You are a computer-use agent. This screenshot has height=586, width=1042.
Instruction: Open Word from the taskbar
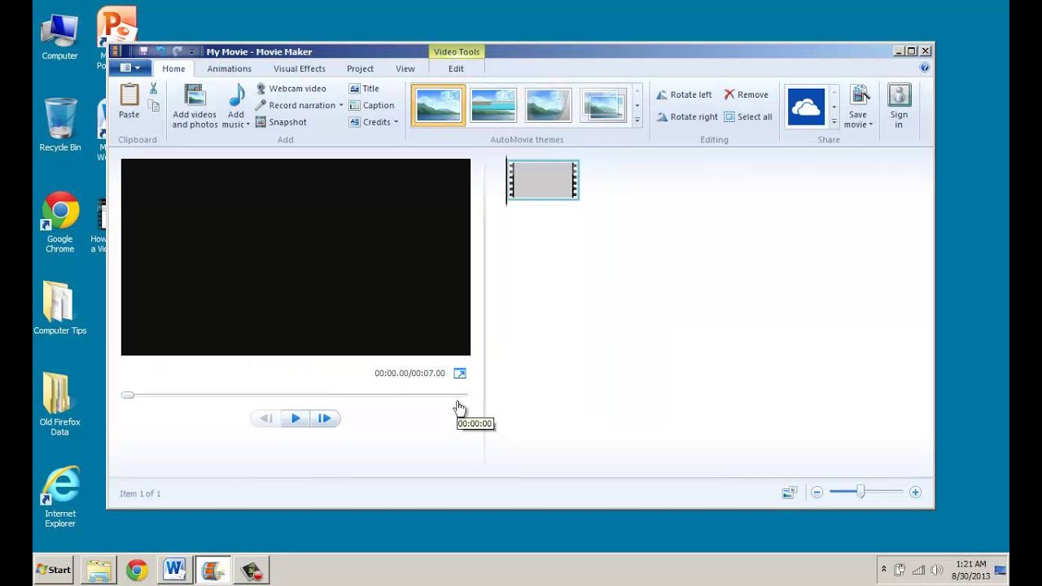[x=174, y=570]
